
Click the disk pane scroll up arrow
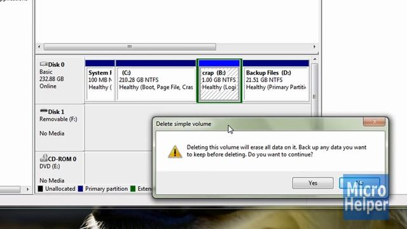[315, 59]
